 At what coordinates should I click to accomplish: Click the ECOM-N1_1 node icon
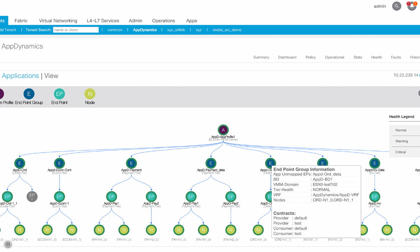[x=72, y=230]
